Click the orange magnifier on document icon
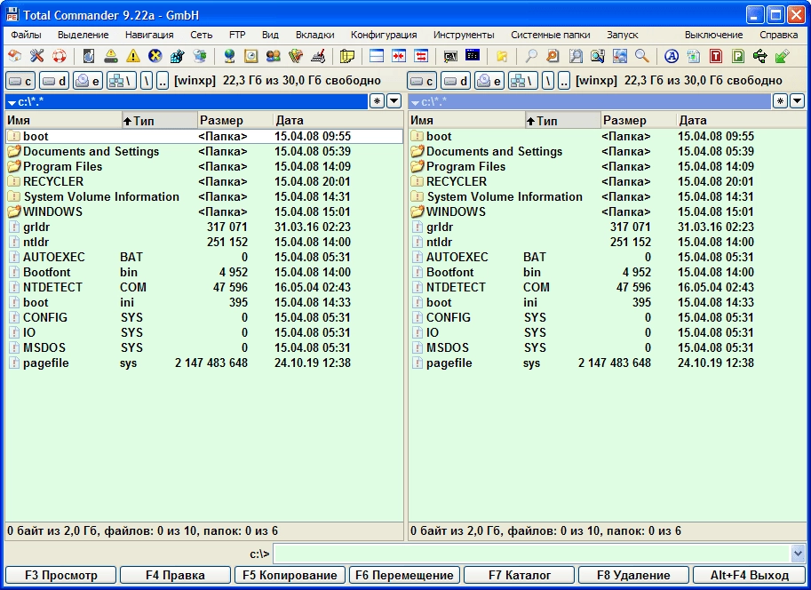This screenshot has height=590, width=811. (x=553, y=56)
